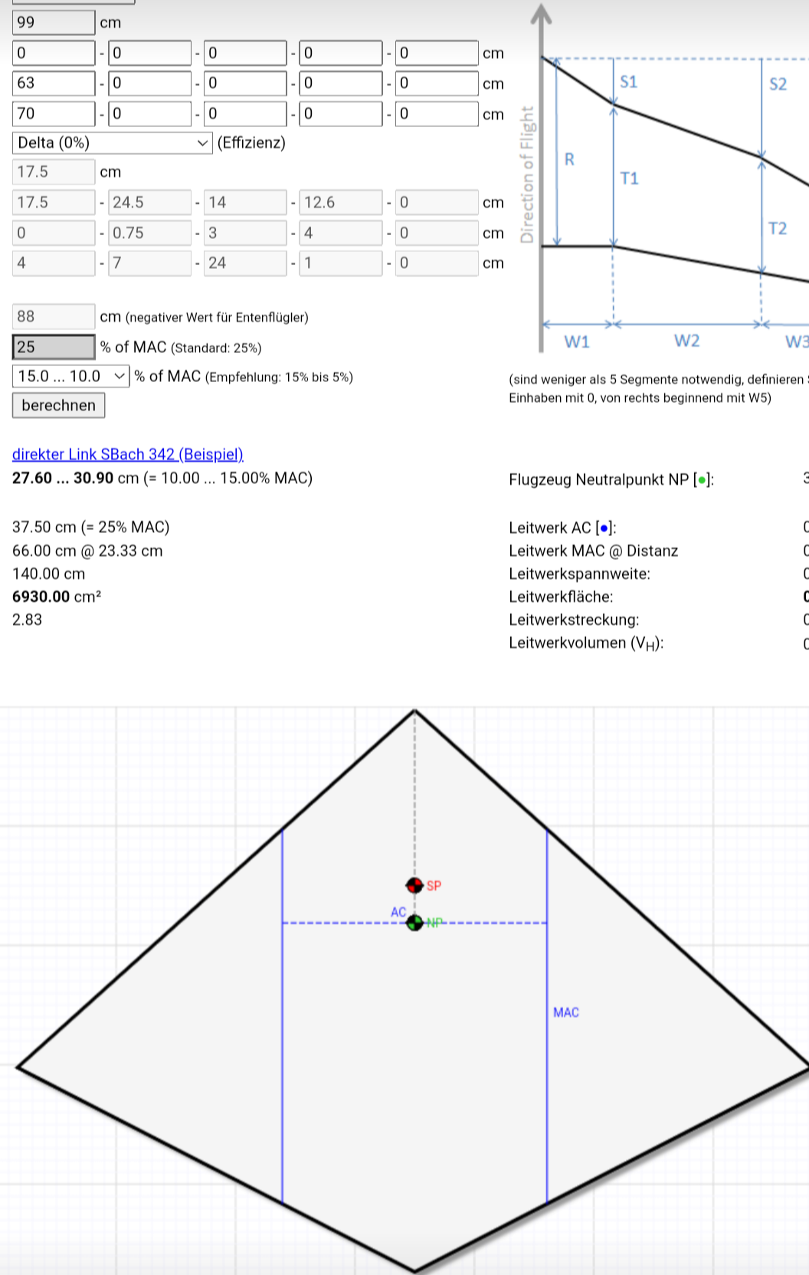Click the field with value 12.6

[340, 202]
